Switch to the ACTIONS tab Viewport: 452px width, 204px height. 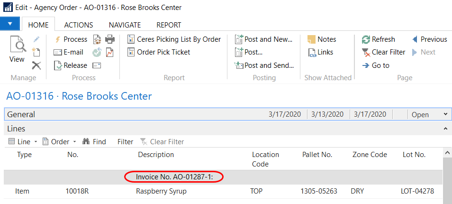coord(78,25)
